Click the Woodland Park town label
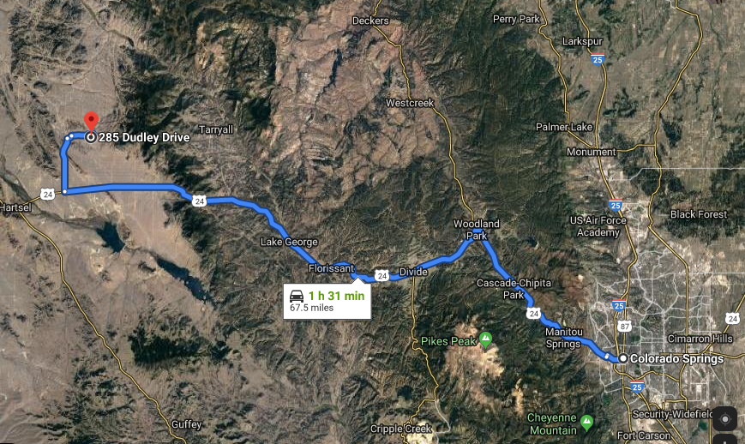The height and width of the screenshot is (444, 745). [x=476, y=230]
